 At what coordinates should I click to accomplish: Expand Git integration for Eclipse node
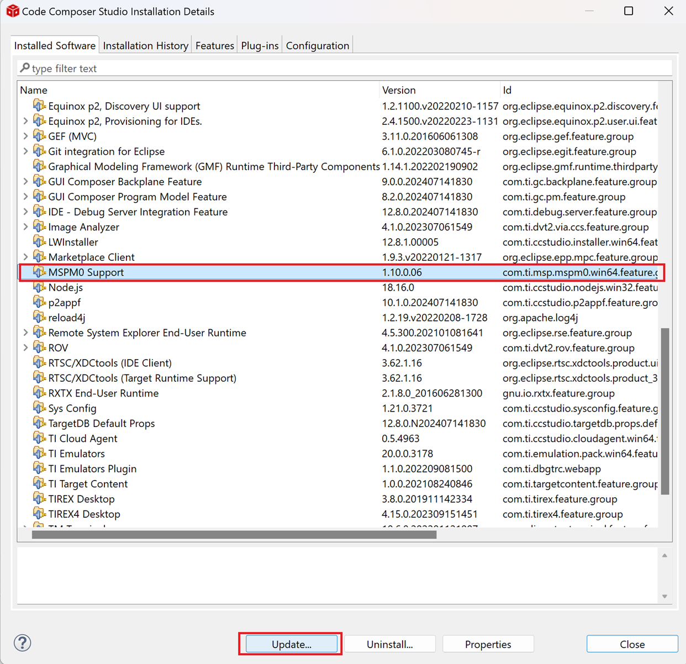[x=25, y=151]
